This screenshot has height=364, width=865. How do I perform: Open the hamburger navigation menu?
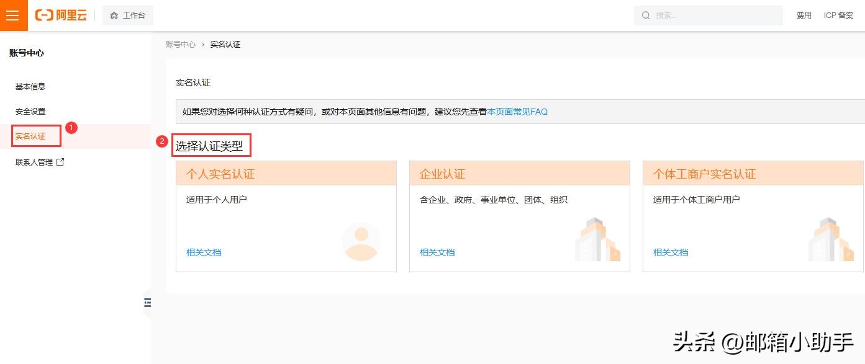click(13, 16)
